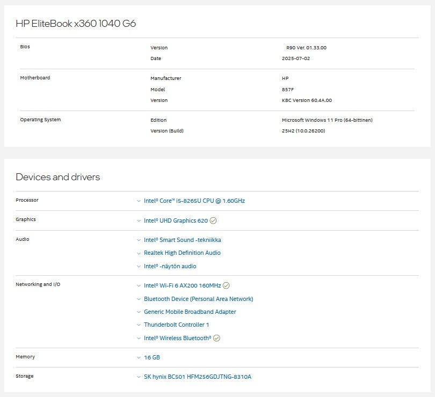Open the Intel Wireless Bluetooth link
The height and width of the screenshot is (397, 435).
(177, 338)
